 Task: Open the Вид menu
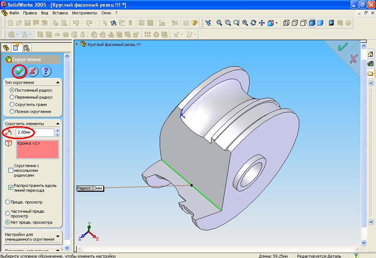click(x=45, y=13)
